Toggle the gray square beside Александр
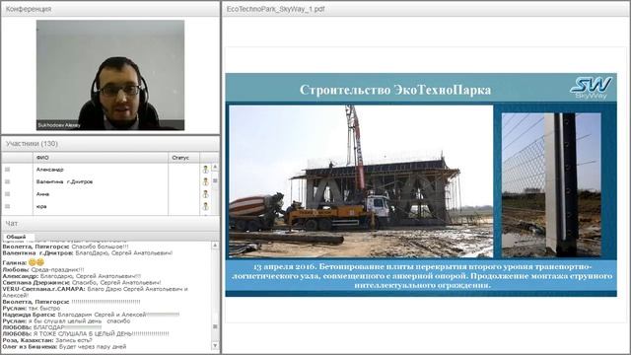The image size is (631, 355). [x=7, y=170]
